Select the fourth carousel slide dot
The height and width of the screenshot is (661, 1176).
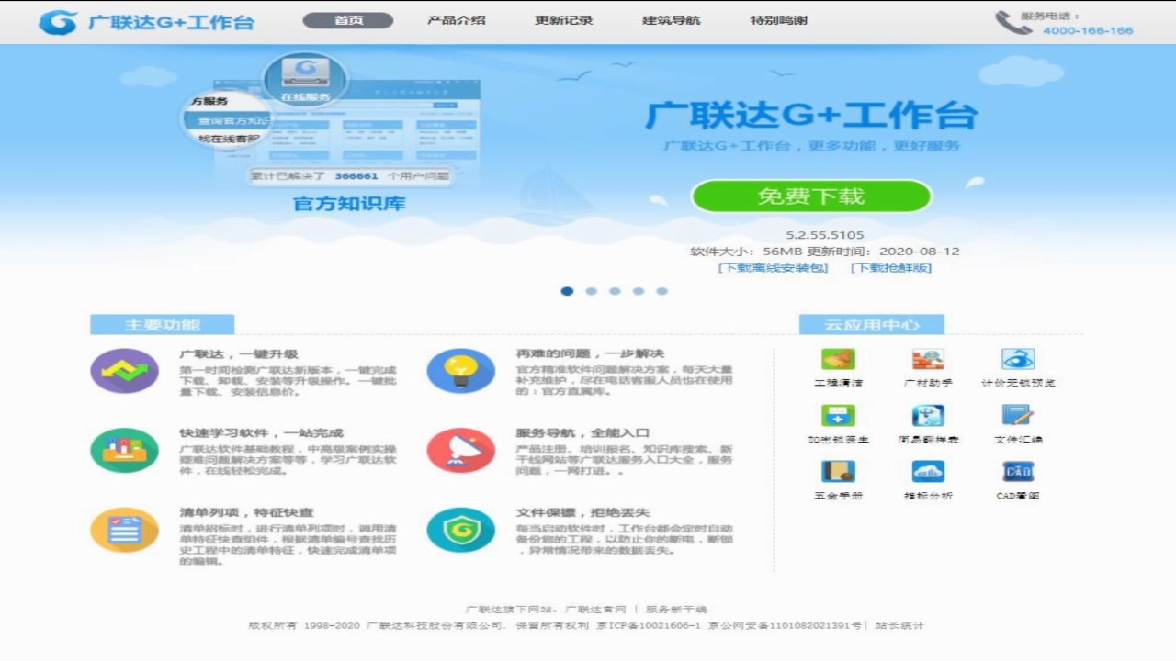[639, 291]
